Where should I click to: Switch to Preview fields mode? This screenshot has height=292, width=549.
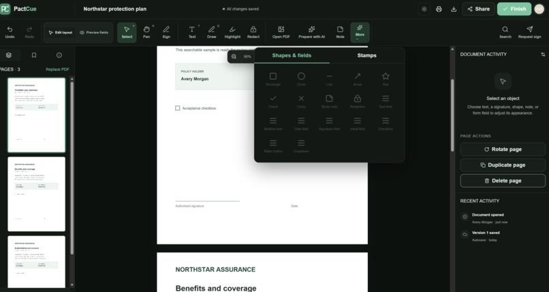point(94,33)
